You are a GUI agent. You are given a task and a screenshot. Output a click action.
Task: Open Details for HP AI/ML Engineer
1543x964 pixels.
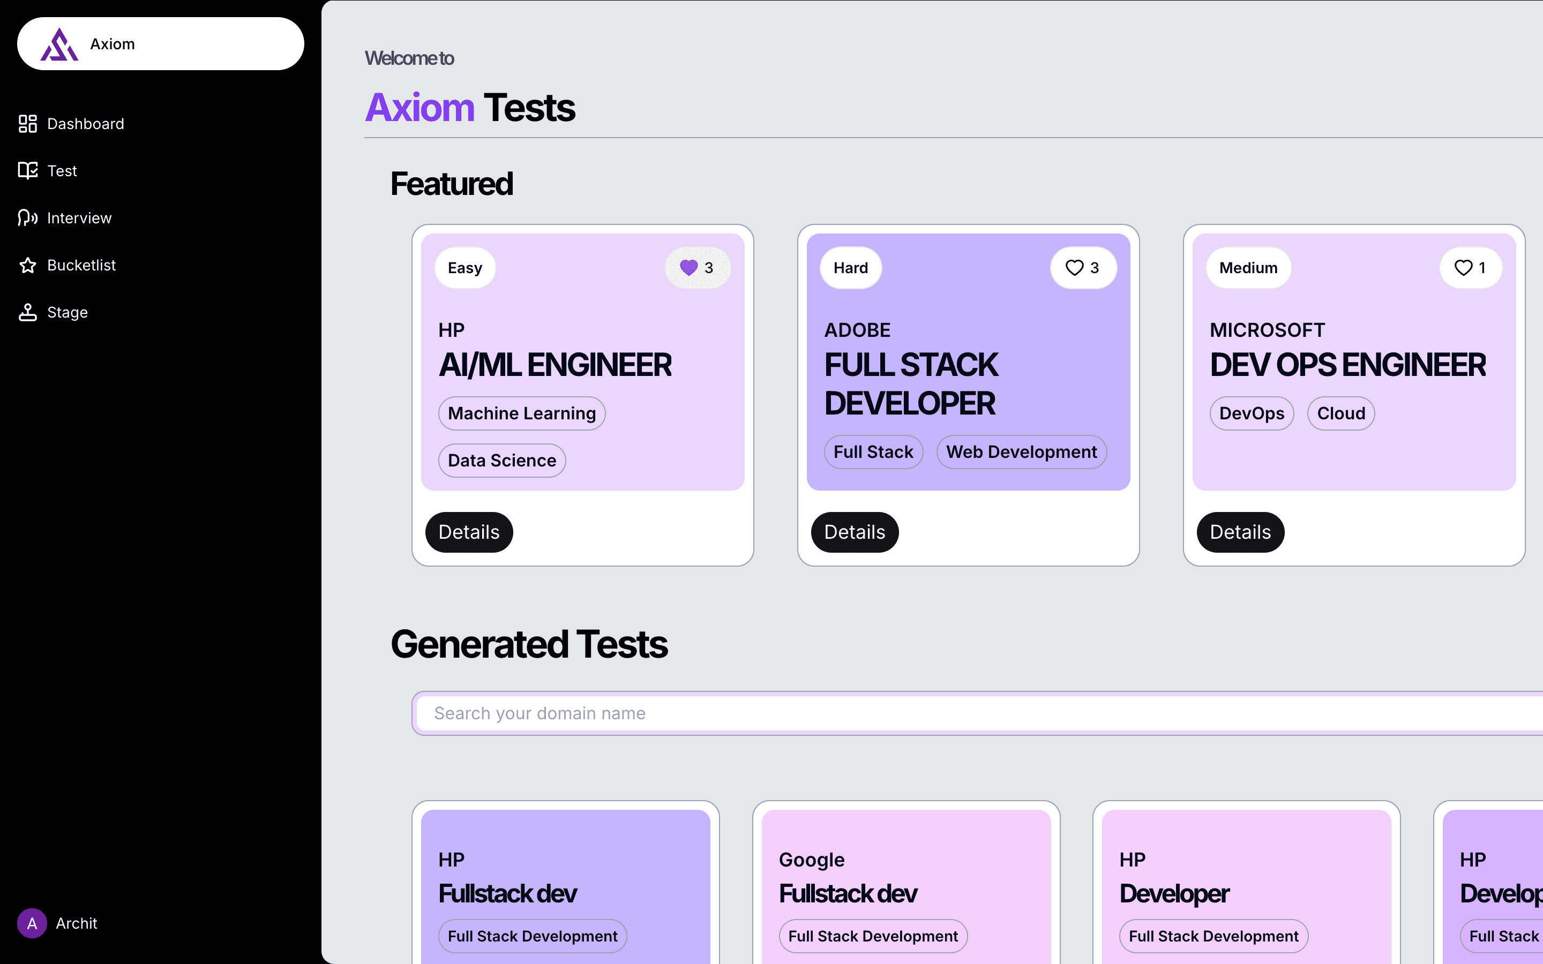[x=469, y=532]
